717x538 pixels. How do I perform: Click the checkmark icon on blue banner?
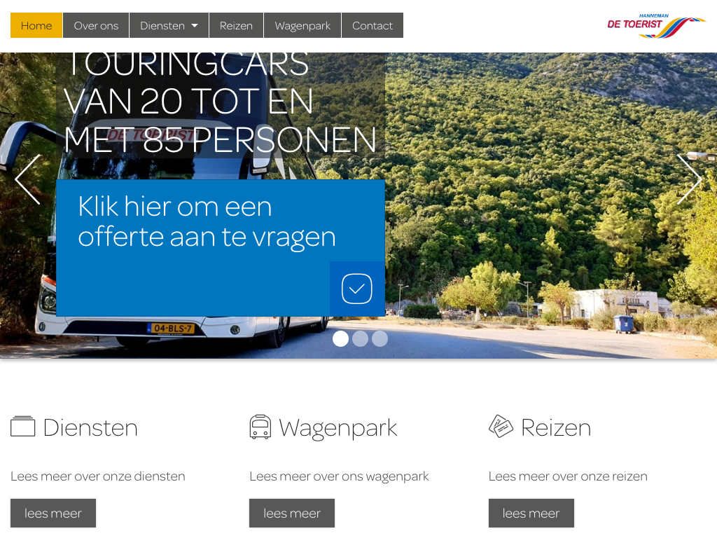[x=356, y=289]
